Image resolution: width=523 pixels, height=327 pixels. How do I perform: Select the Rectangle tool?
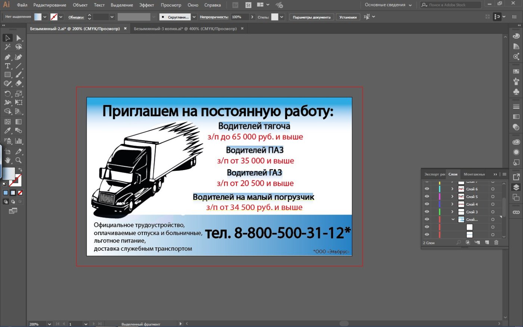[x=7, y=75]
